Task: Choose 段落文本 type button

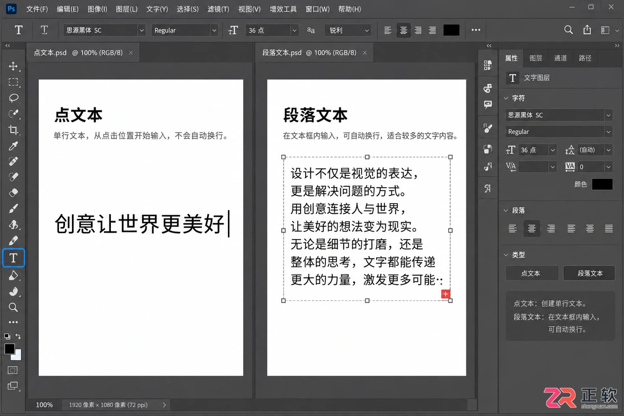Action: tap(589, 273)
